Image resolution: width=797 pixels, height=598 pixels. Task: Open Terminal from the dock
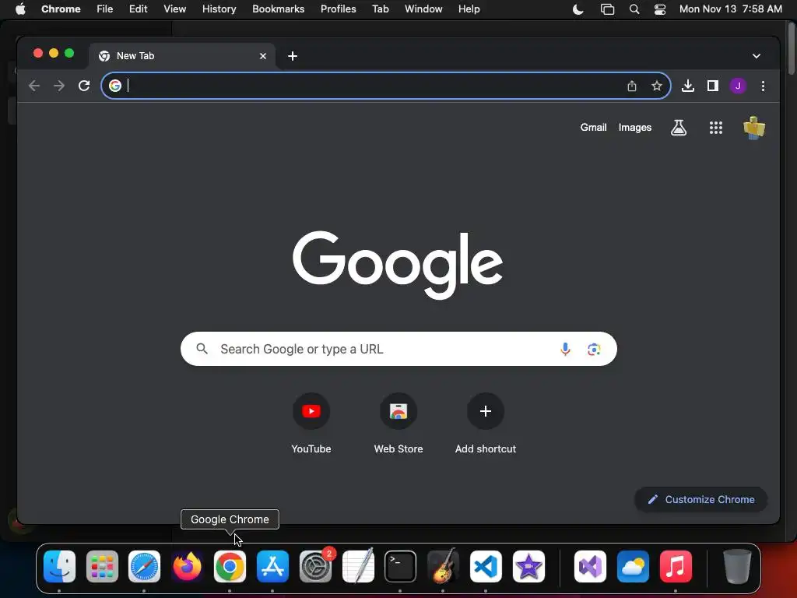point(400,567)
